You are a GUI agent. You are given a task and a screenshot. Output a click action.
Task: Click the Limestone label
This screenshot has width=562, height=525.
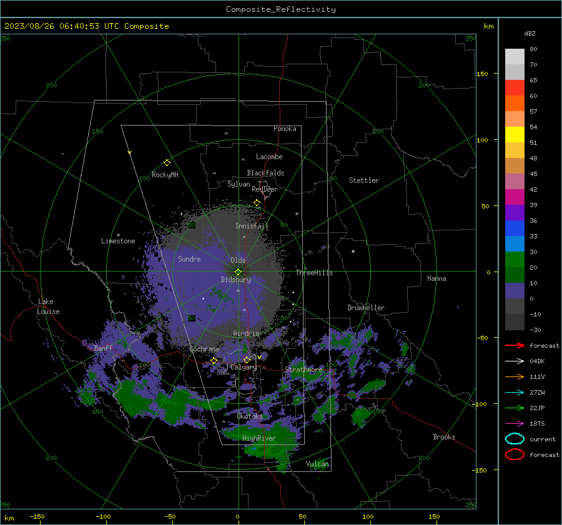[118, 241]
